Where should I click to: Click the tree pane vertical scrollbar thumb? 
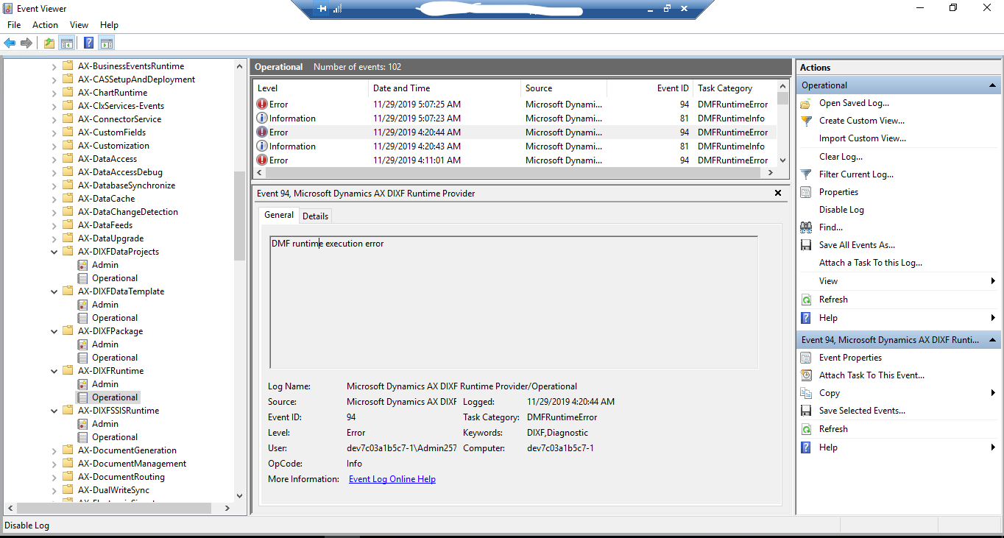click(x=239, y=216)
